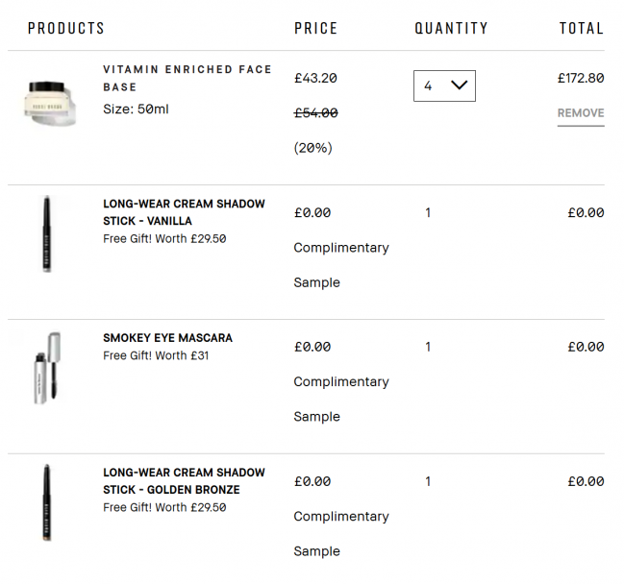The width and height of the screenshot is (624, 584).
Task: Open Long-Wear Cream Shadow Stick Vanilla title
Action: (184, 212)
